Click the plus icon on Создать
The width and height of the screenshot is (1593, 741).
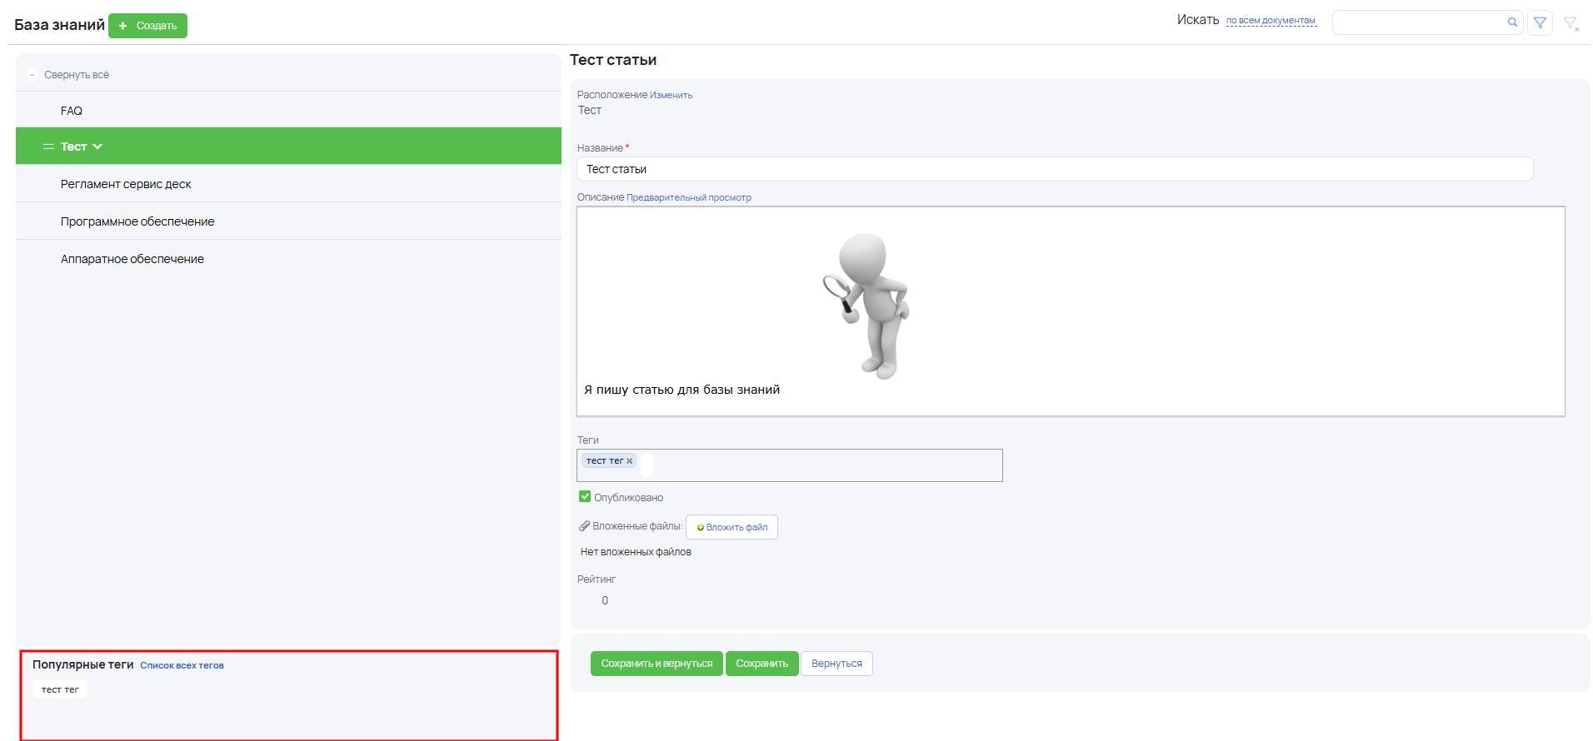tap(122, 26)
